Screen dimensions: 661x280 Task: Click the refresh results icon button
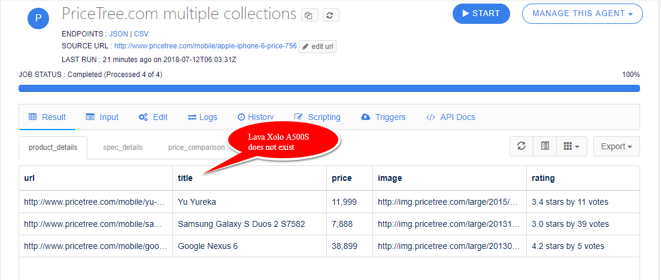(x=521, y=146)
